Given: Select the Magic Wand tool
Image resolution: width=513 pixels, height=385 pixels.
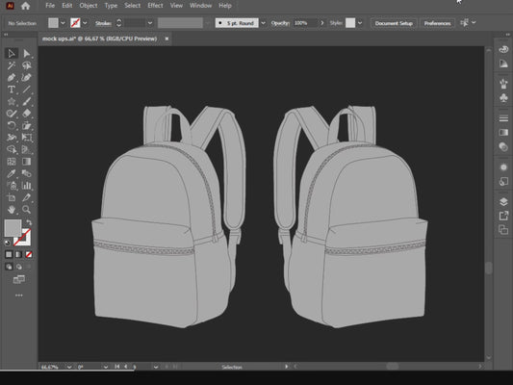Looking at the screenshot, I should point(12,65).
